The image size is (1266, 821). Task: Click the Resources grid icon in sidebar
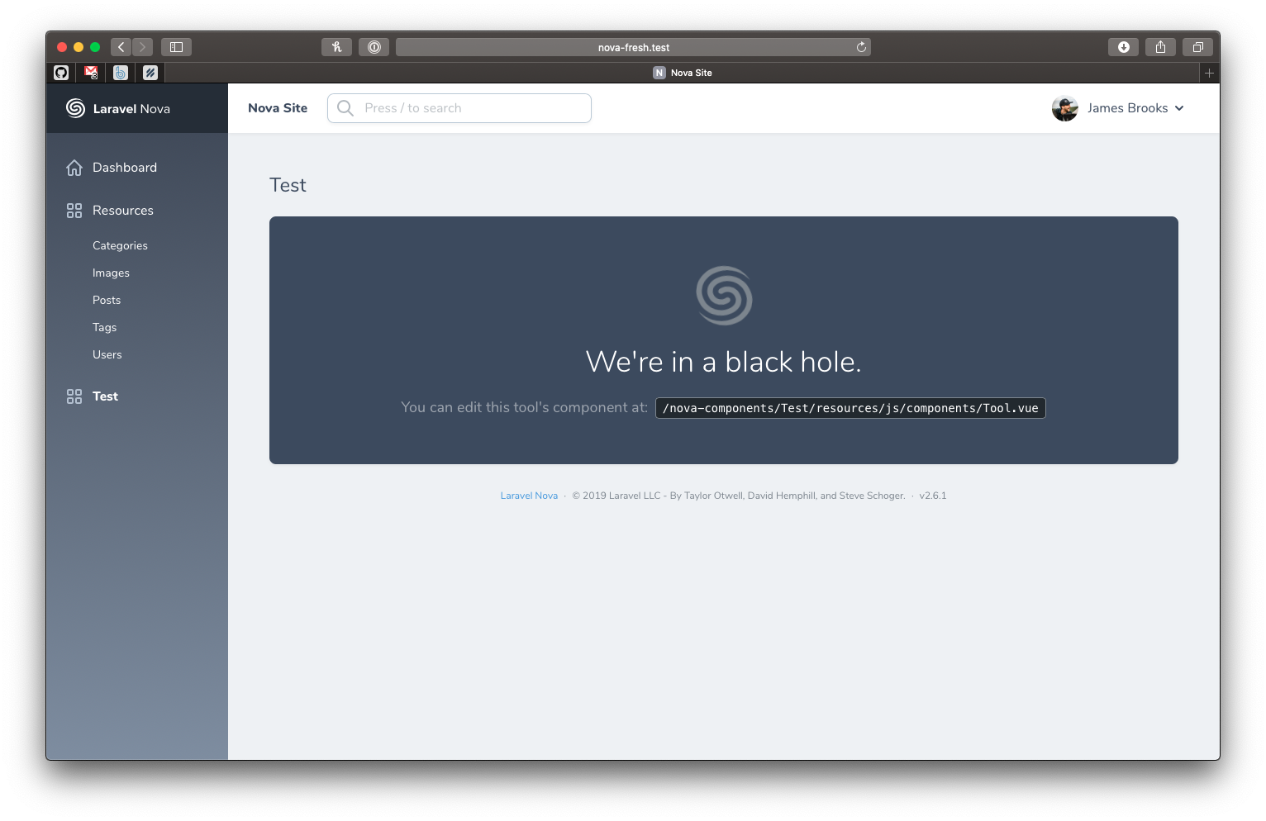click(x=74, y=211)
